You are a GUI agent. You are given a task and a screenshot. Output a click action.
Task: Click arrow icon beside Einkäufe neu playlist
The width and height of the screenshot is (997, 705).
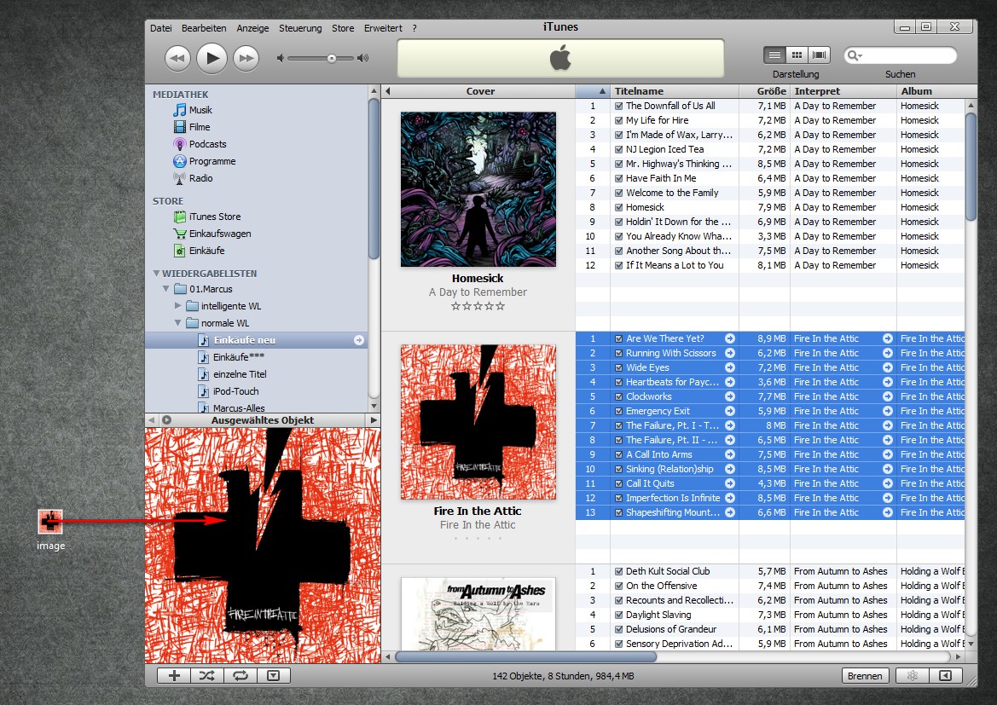[x=359, y=340]
